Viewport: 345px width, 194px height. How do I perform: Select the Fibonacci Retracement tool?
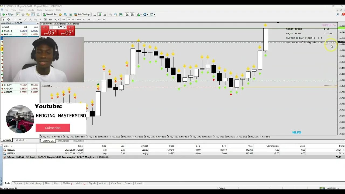(35, 19)
